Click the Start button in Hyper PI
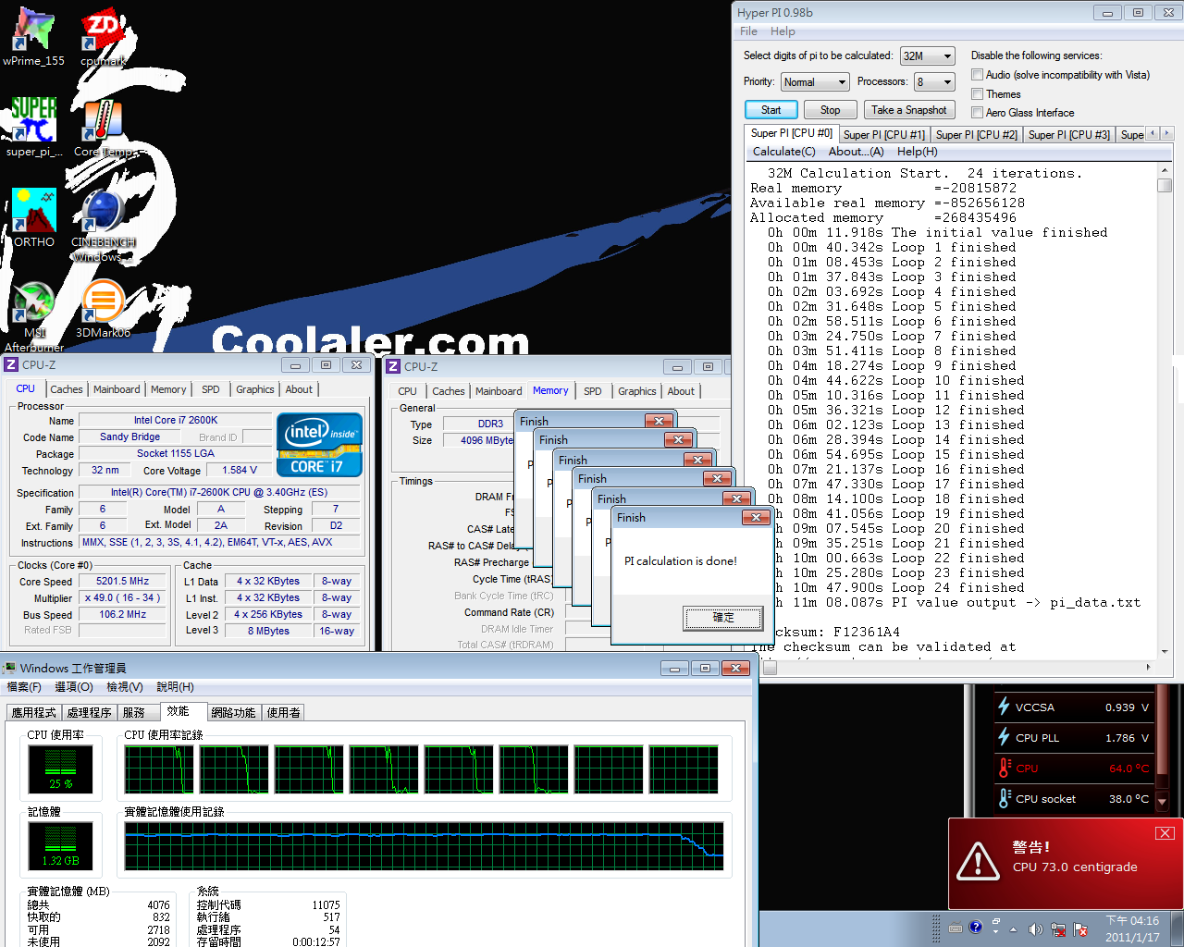 click(771, 110)
